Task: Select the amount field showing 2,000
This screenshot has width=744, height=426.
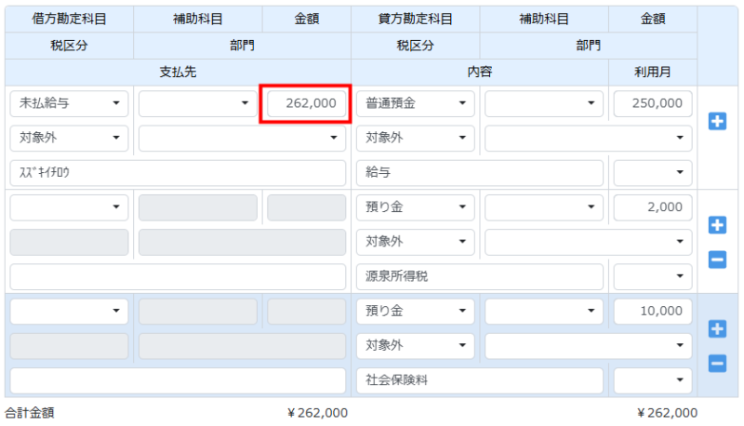Action: tap(653, 207)
